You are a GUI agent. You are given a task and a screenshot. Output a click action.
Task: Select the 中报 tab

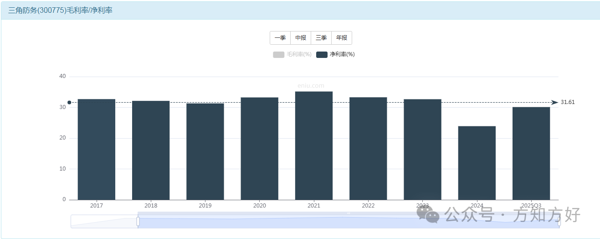coord(301,38)
